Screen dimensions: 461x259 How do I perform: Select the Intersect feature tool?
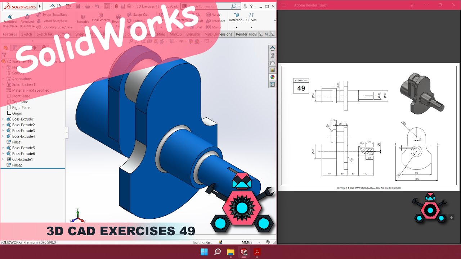216,21
